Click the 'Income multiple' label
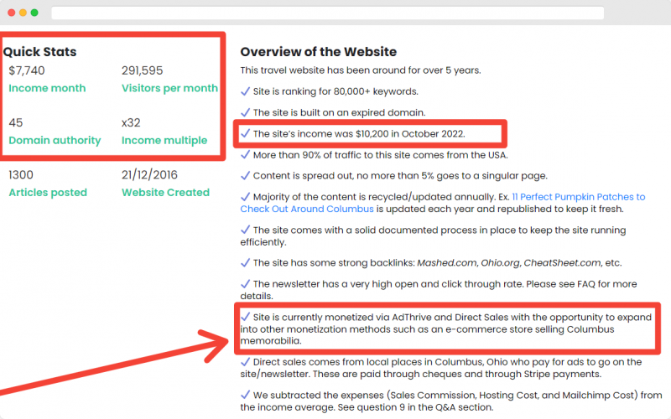The width and height of the screenshot is (671, 419). (164, 140)
